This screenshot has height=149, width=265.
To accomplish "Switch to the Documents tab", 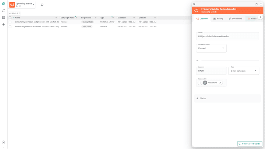I will pos(235,18).
